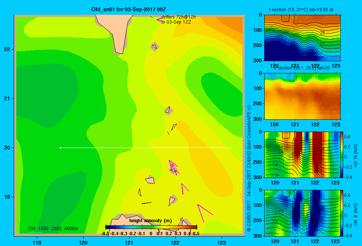362x246 pixels.
Task: Click the '0.5' label on the height anomaly colorbar
Action: [196, 233]
